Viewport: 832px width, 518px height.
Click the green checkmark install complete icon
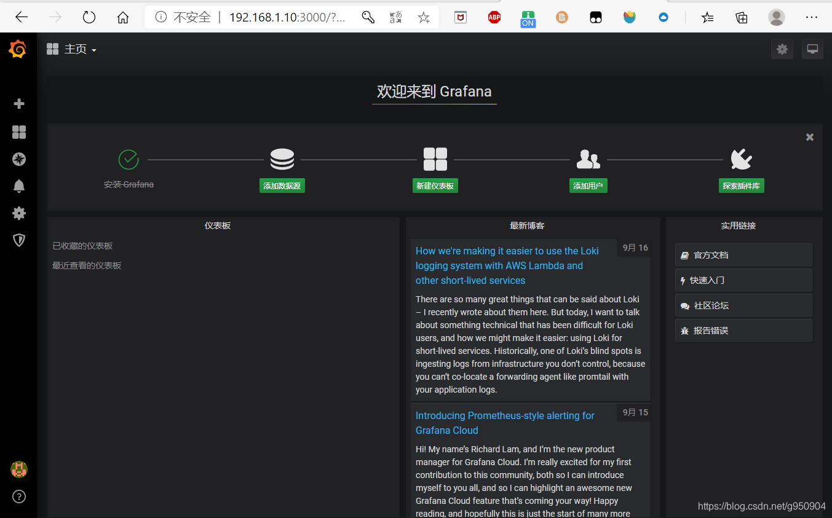129,160
